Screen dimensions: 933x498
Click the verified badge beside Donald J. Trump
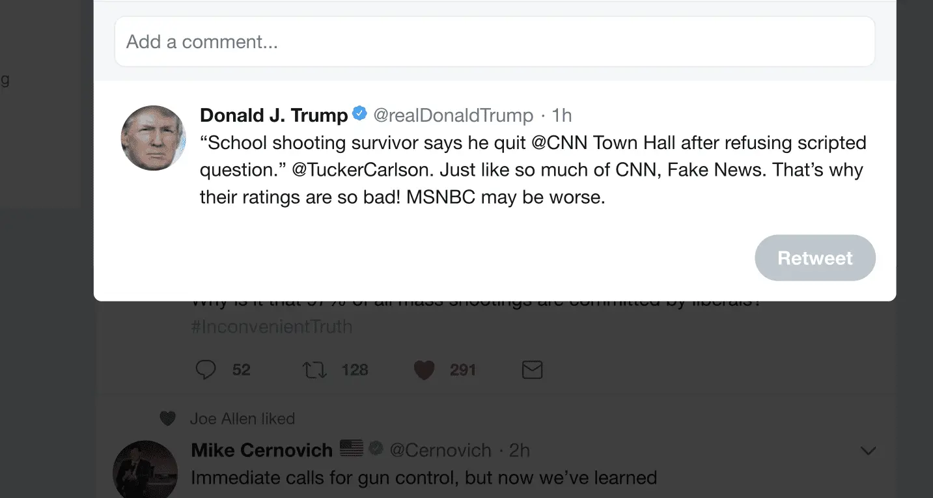[359, 114]
